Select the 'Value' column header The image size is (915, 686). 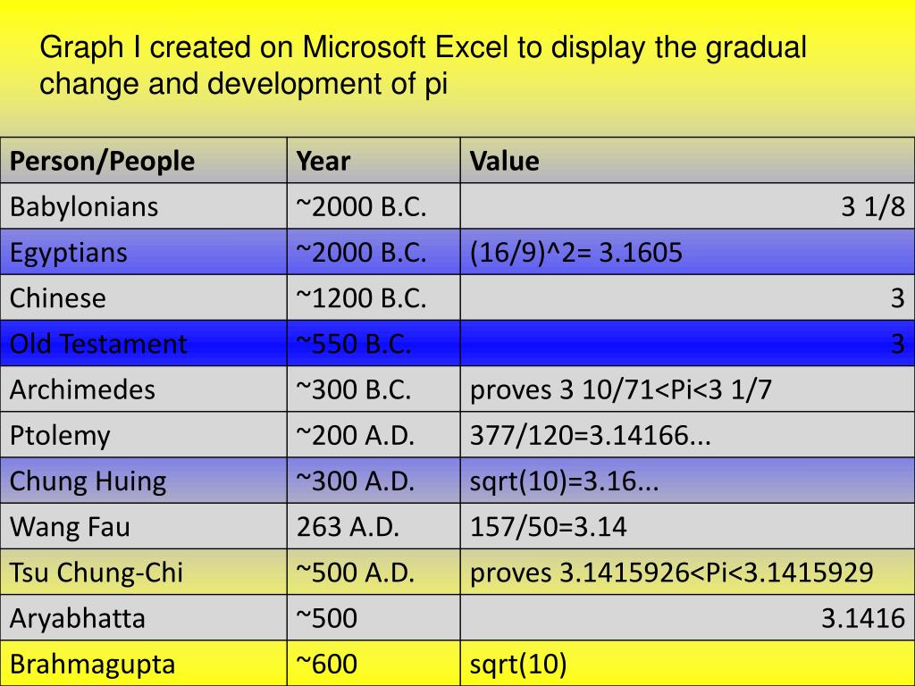click(687, 161)
